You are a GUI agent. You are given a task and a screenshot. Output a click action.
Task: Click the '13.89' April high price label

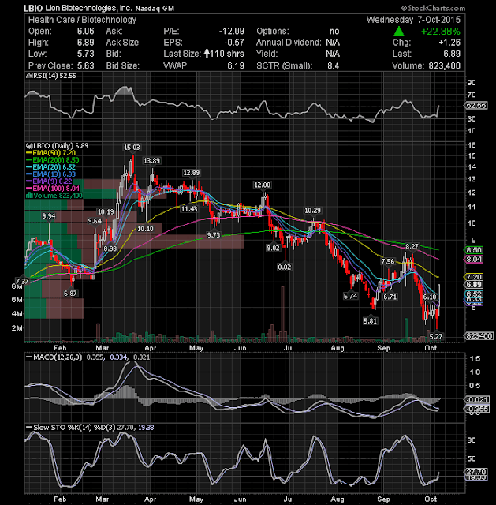[151, 161]
